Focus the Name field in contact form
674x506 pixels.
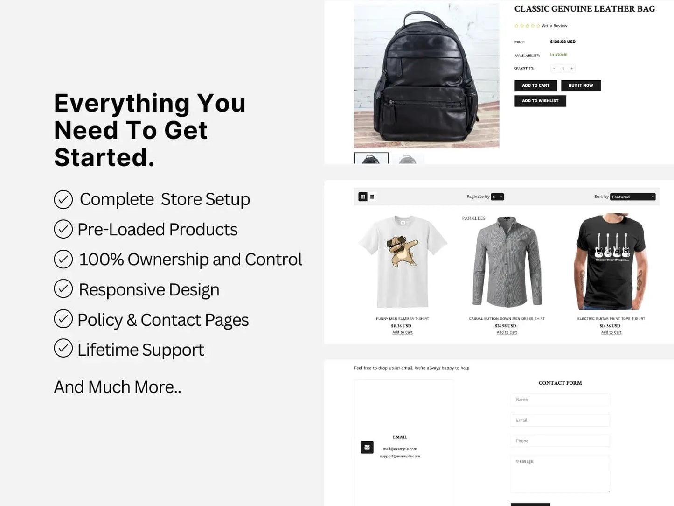560,400
